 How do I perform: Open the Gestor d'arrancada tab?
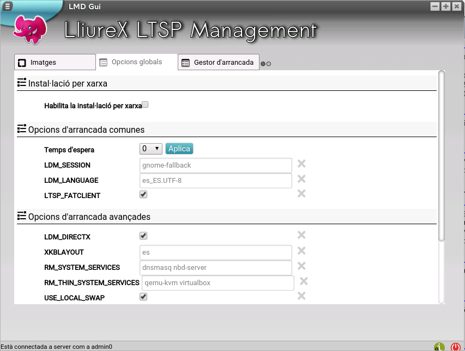[218, 63]
